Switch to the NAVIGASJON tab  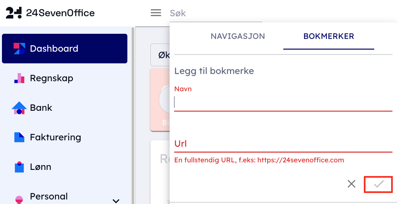[238, 36]
